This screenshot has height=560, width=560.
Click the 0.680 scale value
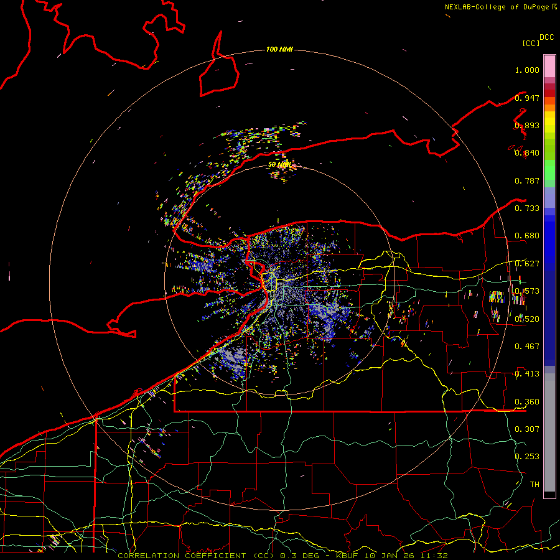pyautogui.click(x=527, y=236)
